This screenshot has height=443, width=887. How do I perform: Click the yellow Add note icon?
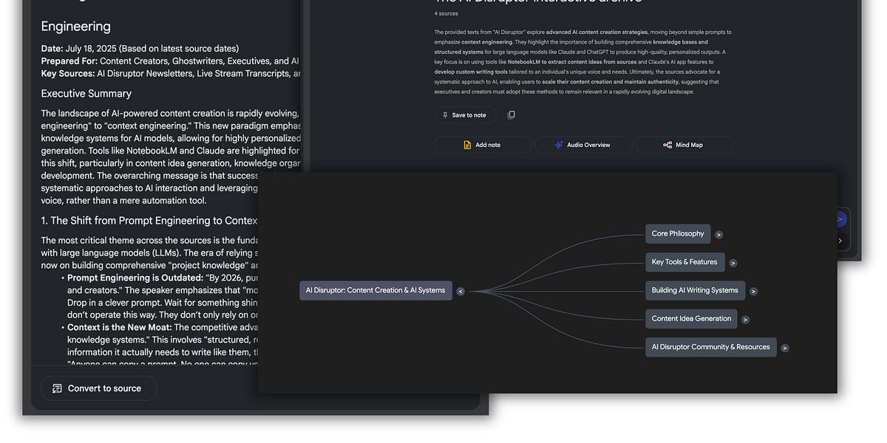pyautogui.click(x=467, y=145)
